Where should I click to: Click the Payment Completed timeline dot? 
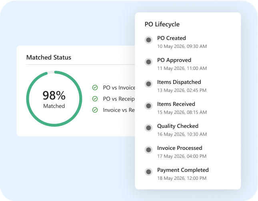click(148, 172)
